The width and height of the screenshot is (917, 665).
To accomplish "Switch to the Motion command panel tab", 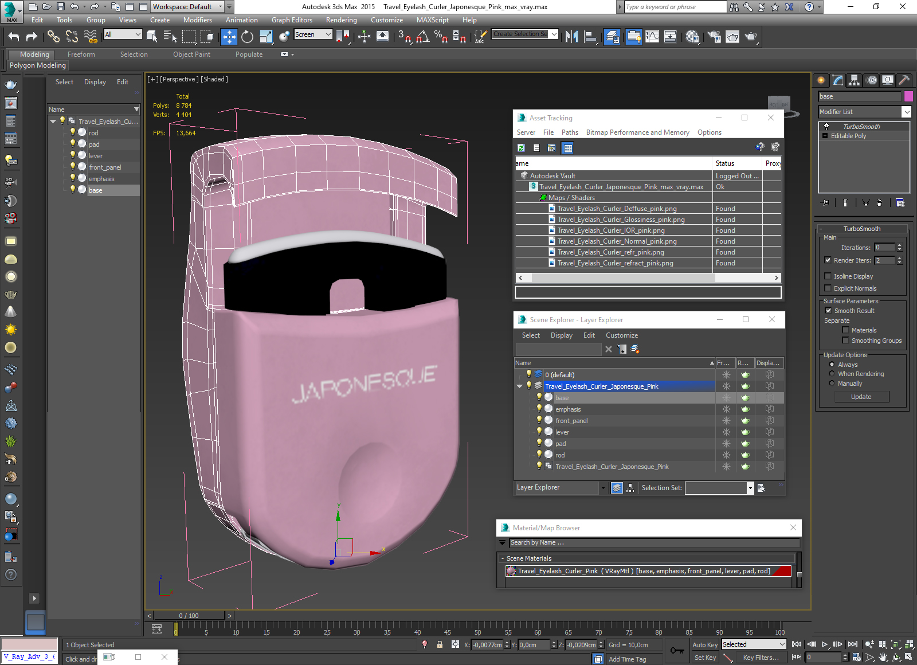I will [871, 80].
